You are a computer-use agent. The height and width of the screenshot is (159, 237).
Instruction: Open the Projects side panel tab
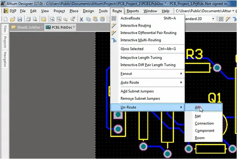[5, 42]
